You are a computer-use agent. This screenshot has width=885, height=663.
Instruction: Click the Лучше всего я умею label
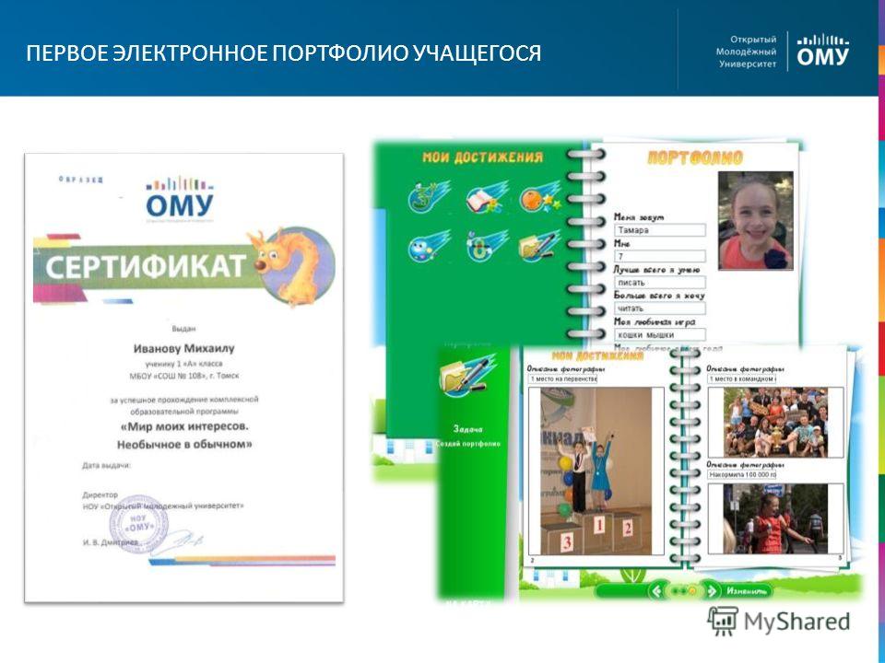pos(656,270)
